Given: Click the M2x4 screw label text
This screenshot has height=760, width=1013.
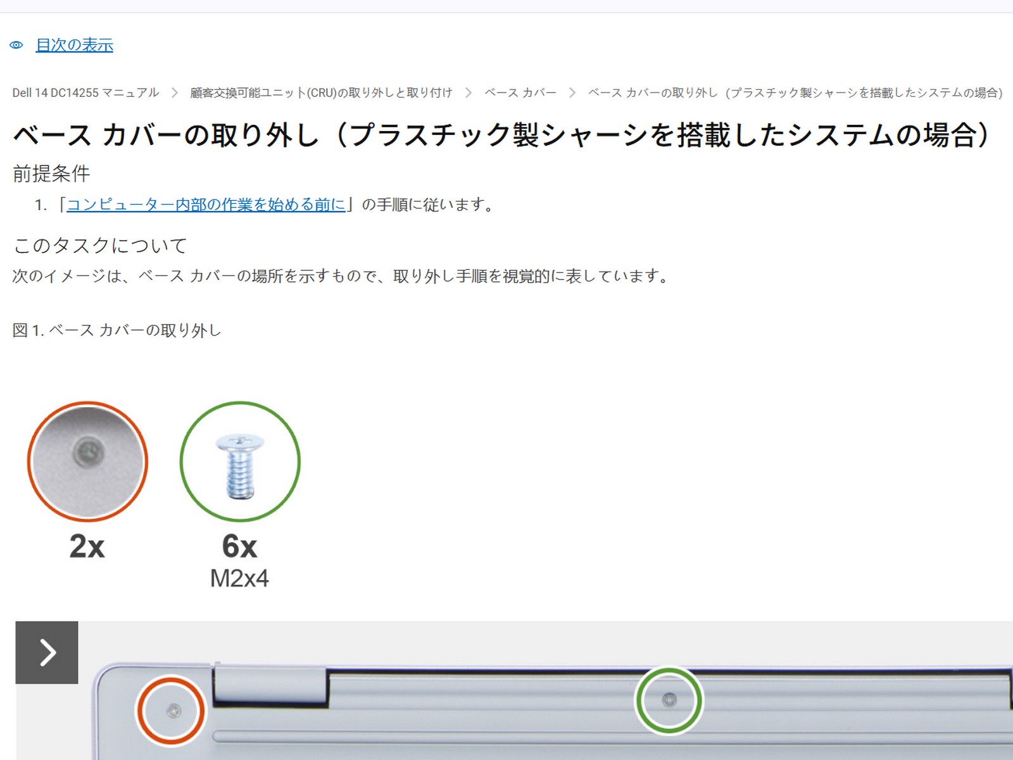Looking at the screenshot, I should tap(239, 576).
